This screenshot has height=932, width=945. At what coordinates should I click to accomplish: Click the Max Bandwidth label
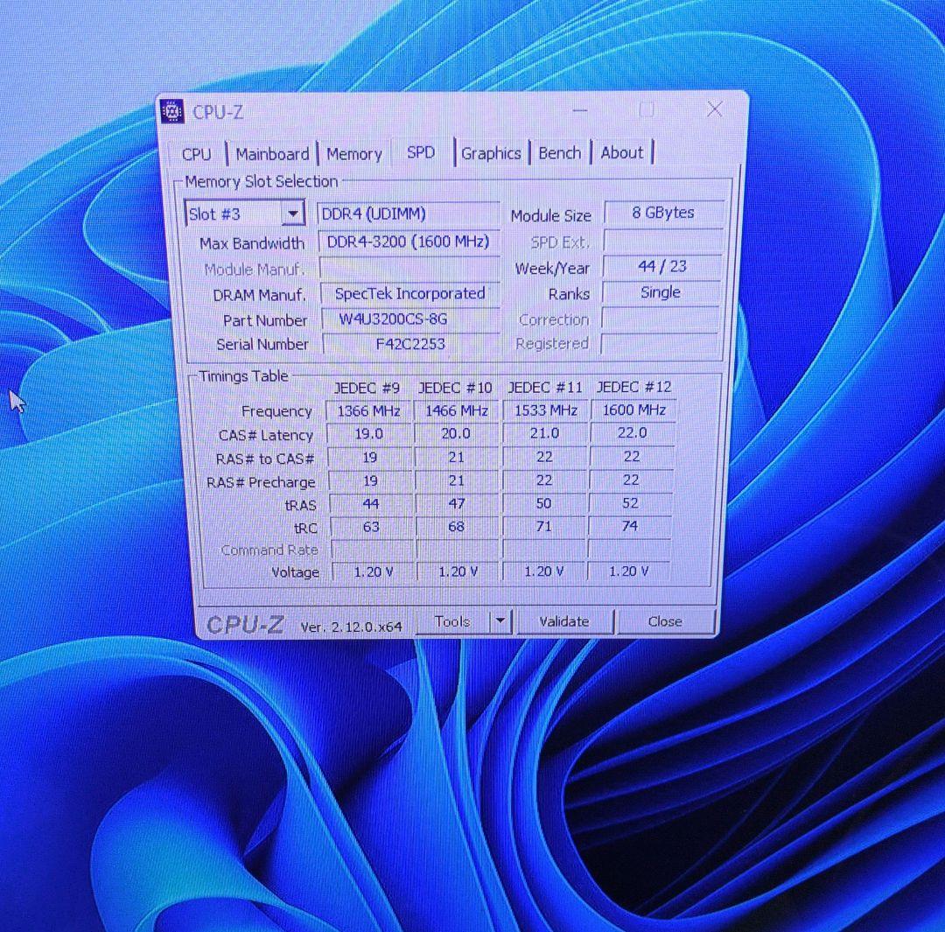(252, 243)
